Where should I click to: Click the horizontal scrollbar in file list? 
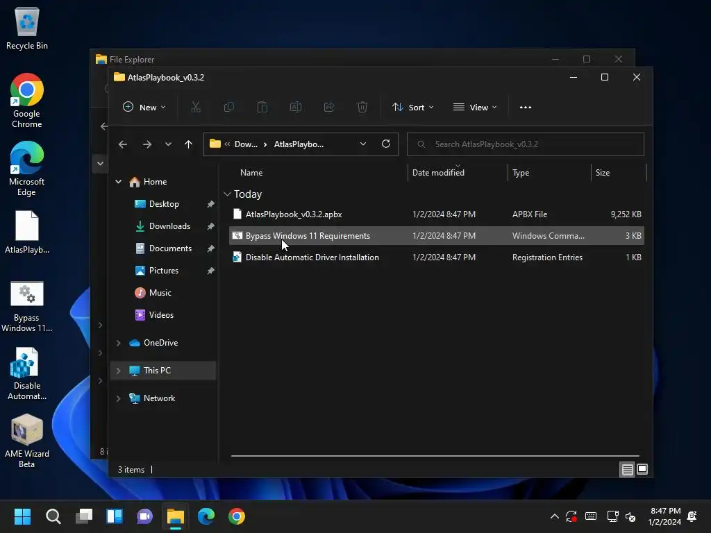click(x=435, y=456)
